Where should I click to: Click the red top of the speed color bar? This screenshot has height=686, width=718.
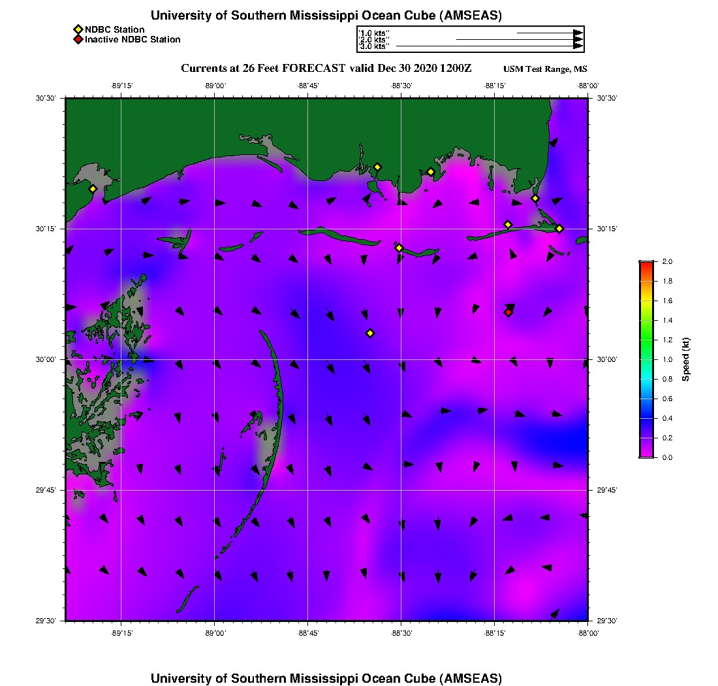646,264
